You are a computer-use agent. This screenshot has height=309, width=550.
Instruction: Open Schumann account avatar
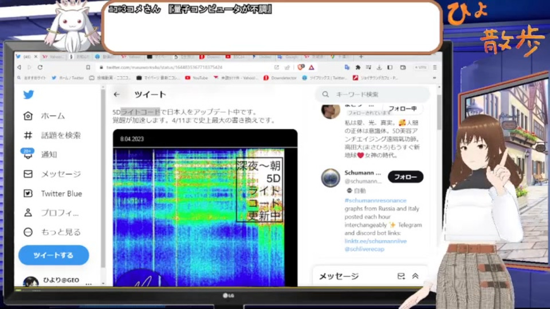point(331,178)
